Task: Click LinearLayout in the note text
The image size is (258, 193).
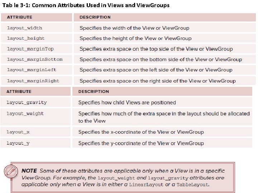Action: pos(146,184)
